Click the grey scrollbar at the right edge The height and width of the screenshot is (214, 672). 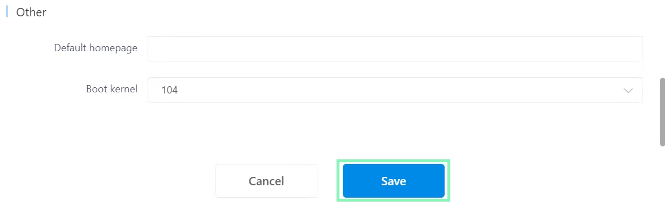[662, 112]
